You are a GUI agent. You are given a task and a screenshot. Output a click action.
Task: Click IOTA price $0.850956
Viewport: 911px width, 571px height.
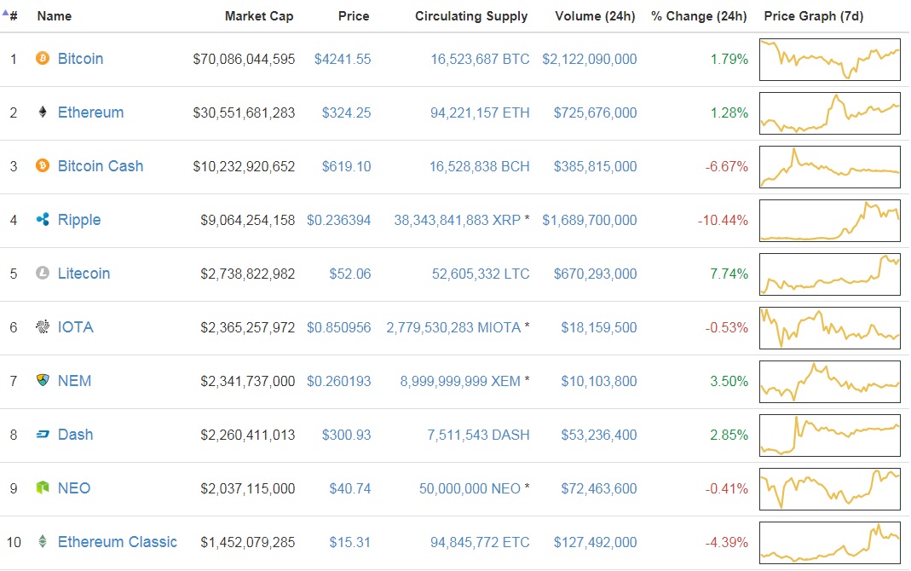[x=338, y=327]
